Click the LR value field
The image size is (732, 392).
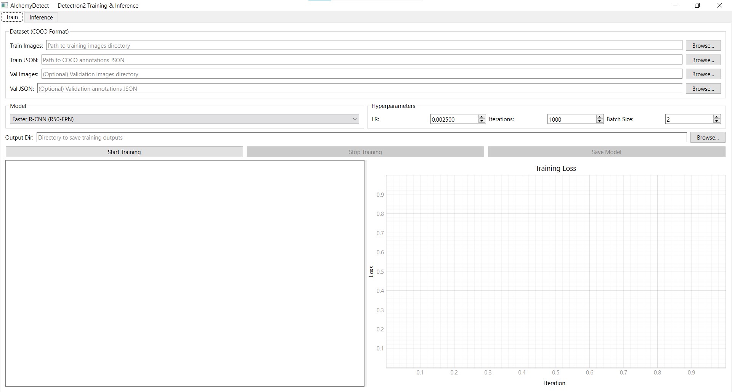(454, 119)
